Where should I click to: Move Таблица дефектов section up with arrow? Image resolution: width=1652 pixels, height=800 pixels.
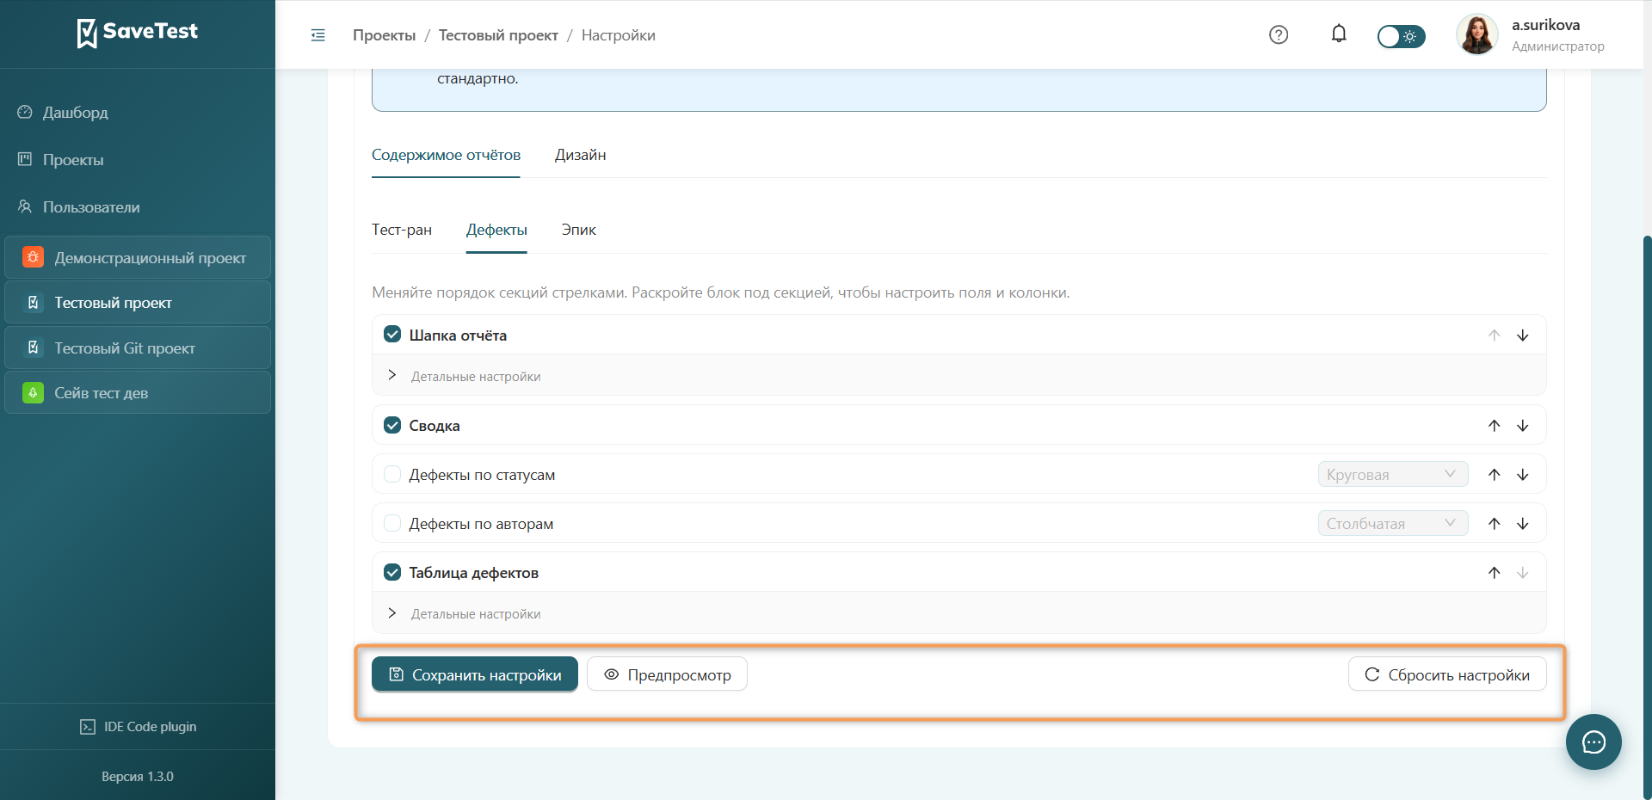pyautogui.click(x=1495, y=573)
